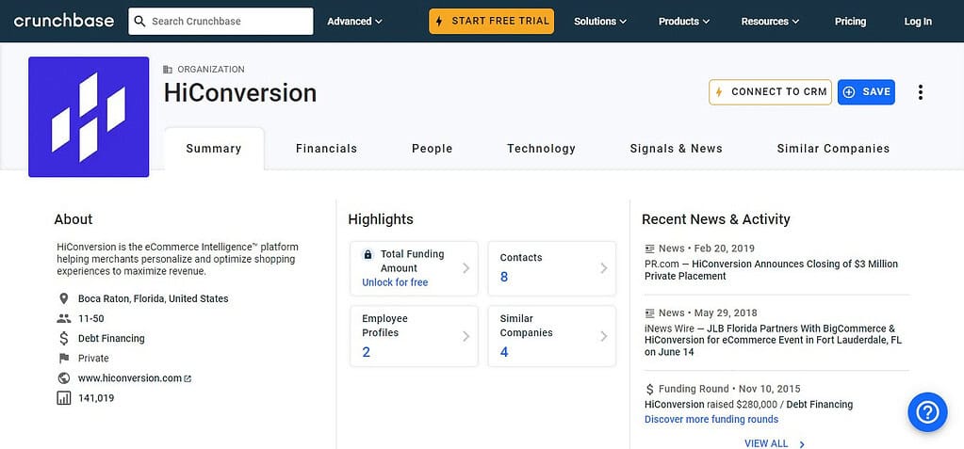Open the blue help question mark button
964x449 pixels.
927,412
